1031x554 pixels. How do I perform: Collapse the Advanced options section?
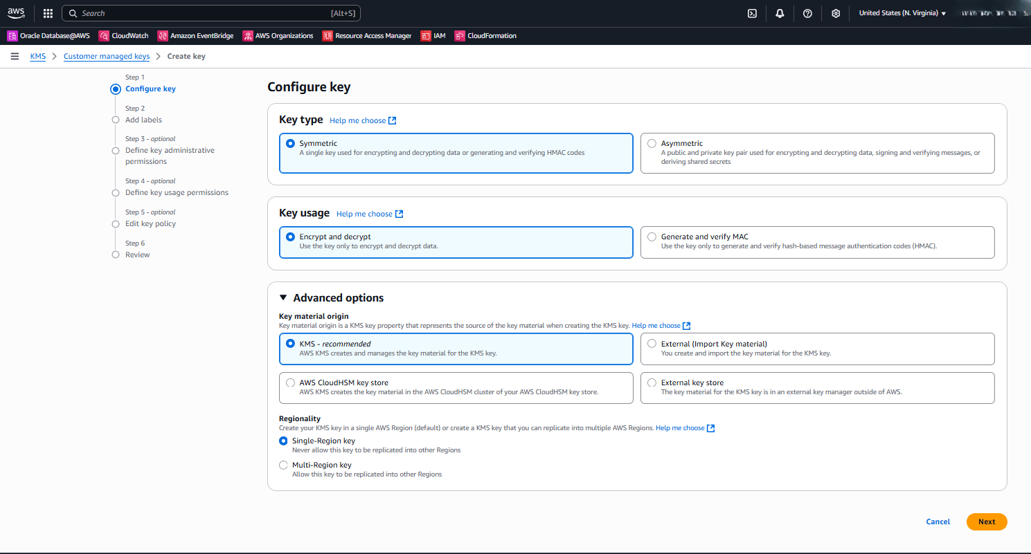click(x=283, y=297)
